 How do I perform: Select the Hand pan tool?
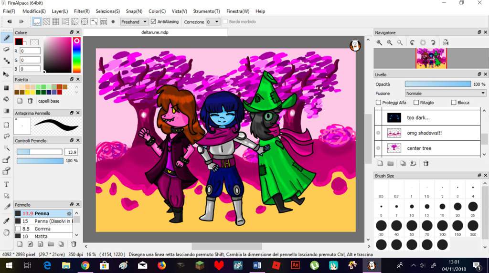pos(6,232)
